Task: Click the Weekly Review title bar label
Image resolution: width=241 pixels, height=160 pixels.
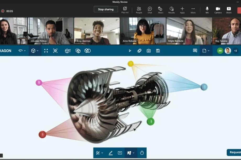Action: pyautogui.click(x=121, y=2)
